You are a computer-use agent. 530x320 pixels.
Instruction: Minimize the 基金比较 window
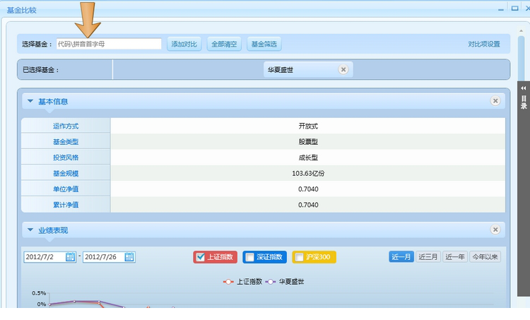(501, 8)
